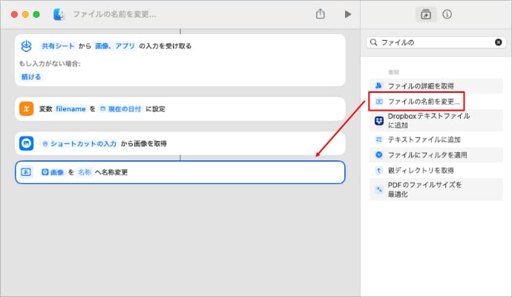Image resolution: width=512 pixels, height=297 pixels.
Task: Clear the search field text
Action: click(498, 43)
